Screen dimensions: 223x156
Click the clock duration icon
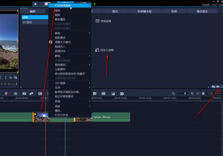tap(203, 94)
